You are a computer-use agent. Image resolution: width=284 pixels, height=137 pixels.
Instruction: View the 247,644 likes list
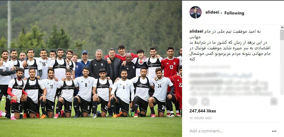click(203, 111)
